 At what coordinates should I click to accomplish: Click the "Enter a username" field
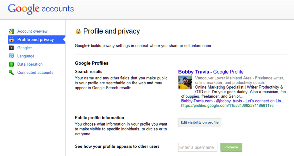[x=198, y=147]
